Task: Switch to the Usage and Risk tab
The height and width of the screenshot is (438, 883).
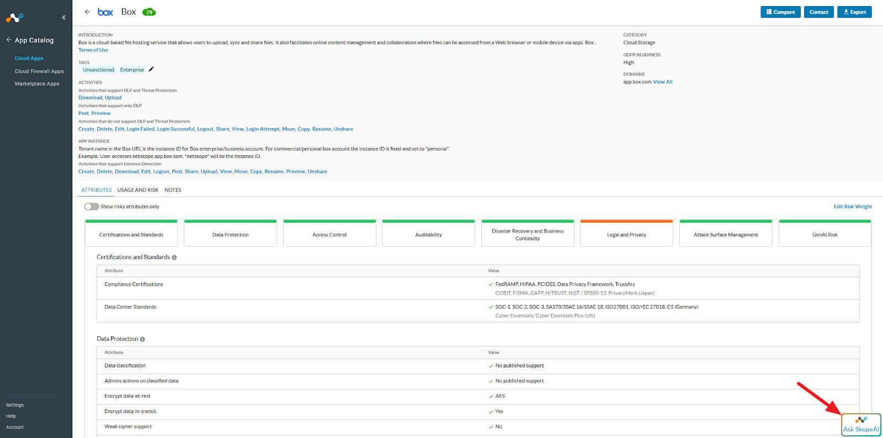Action: click(x=138, y=190)
